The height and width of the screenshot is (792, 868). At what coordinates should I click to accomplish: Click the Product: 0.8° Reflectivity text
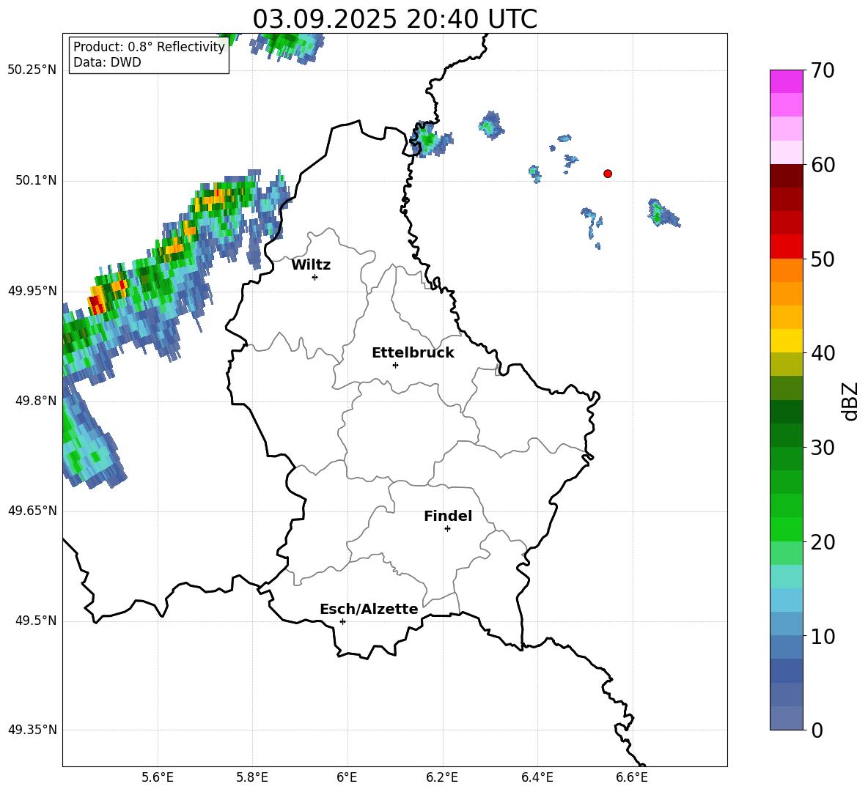149,47
